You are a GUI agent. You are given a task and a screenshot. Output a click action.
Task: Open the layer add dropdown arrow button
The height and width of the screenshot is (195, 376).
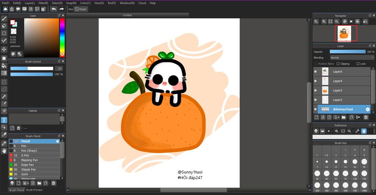pos(336,117)
